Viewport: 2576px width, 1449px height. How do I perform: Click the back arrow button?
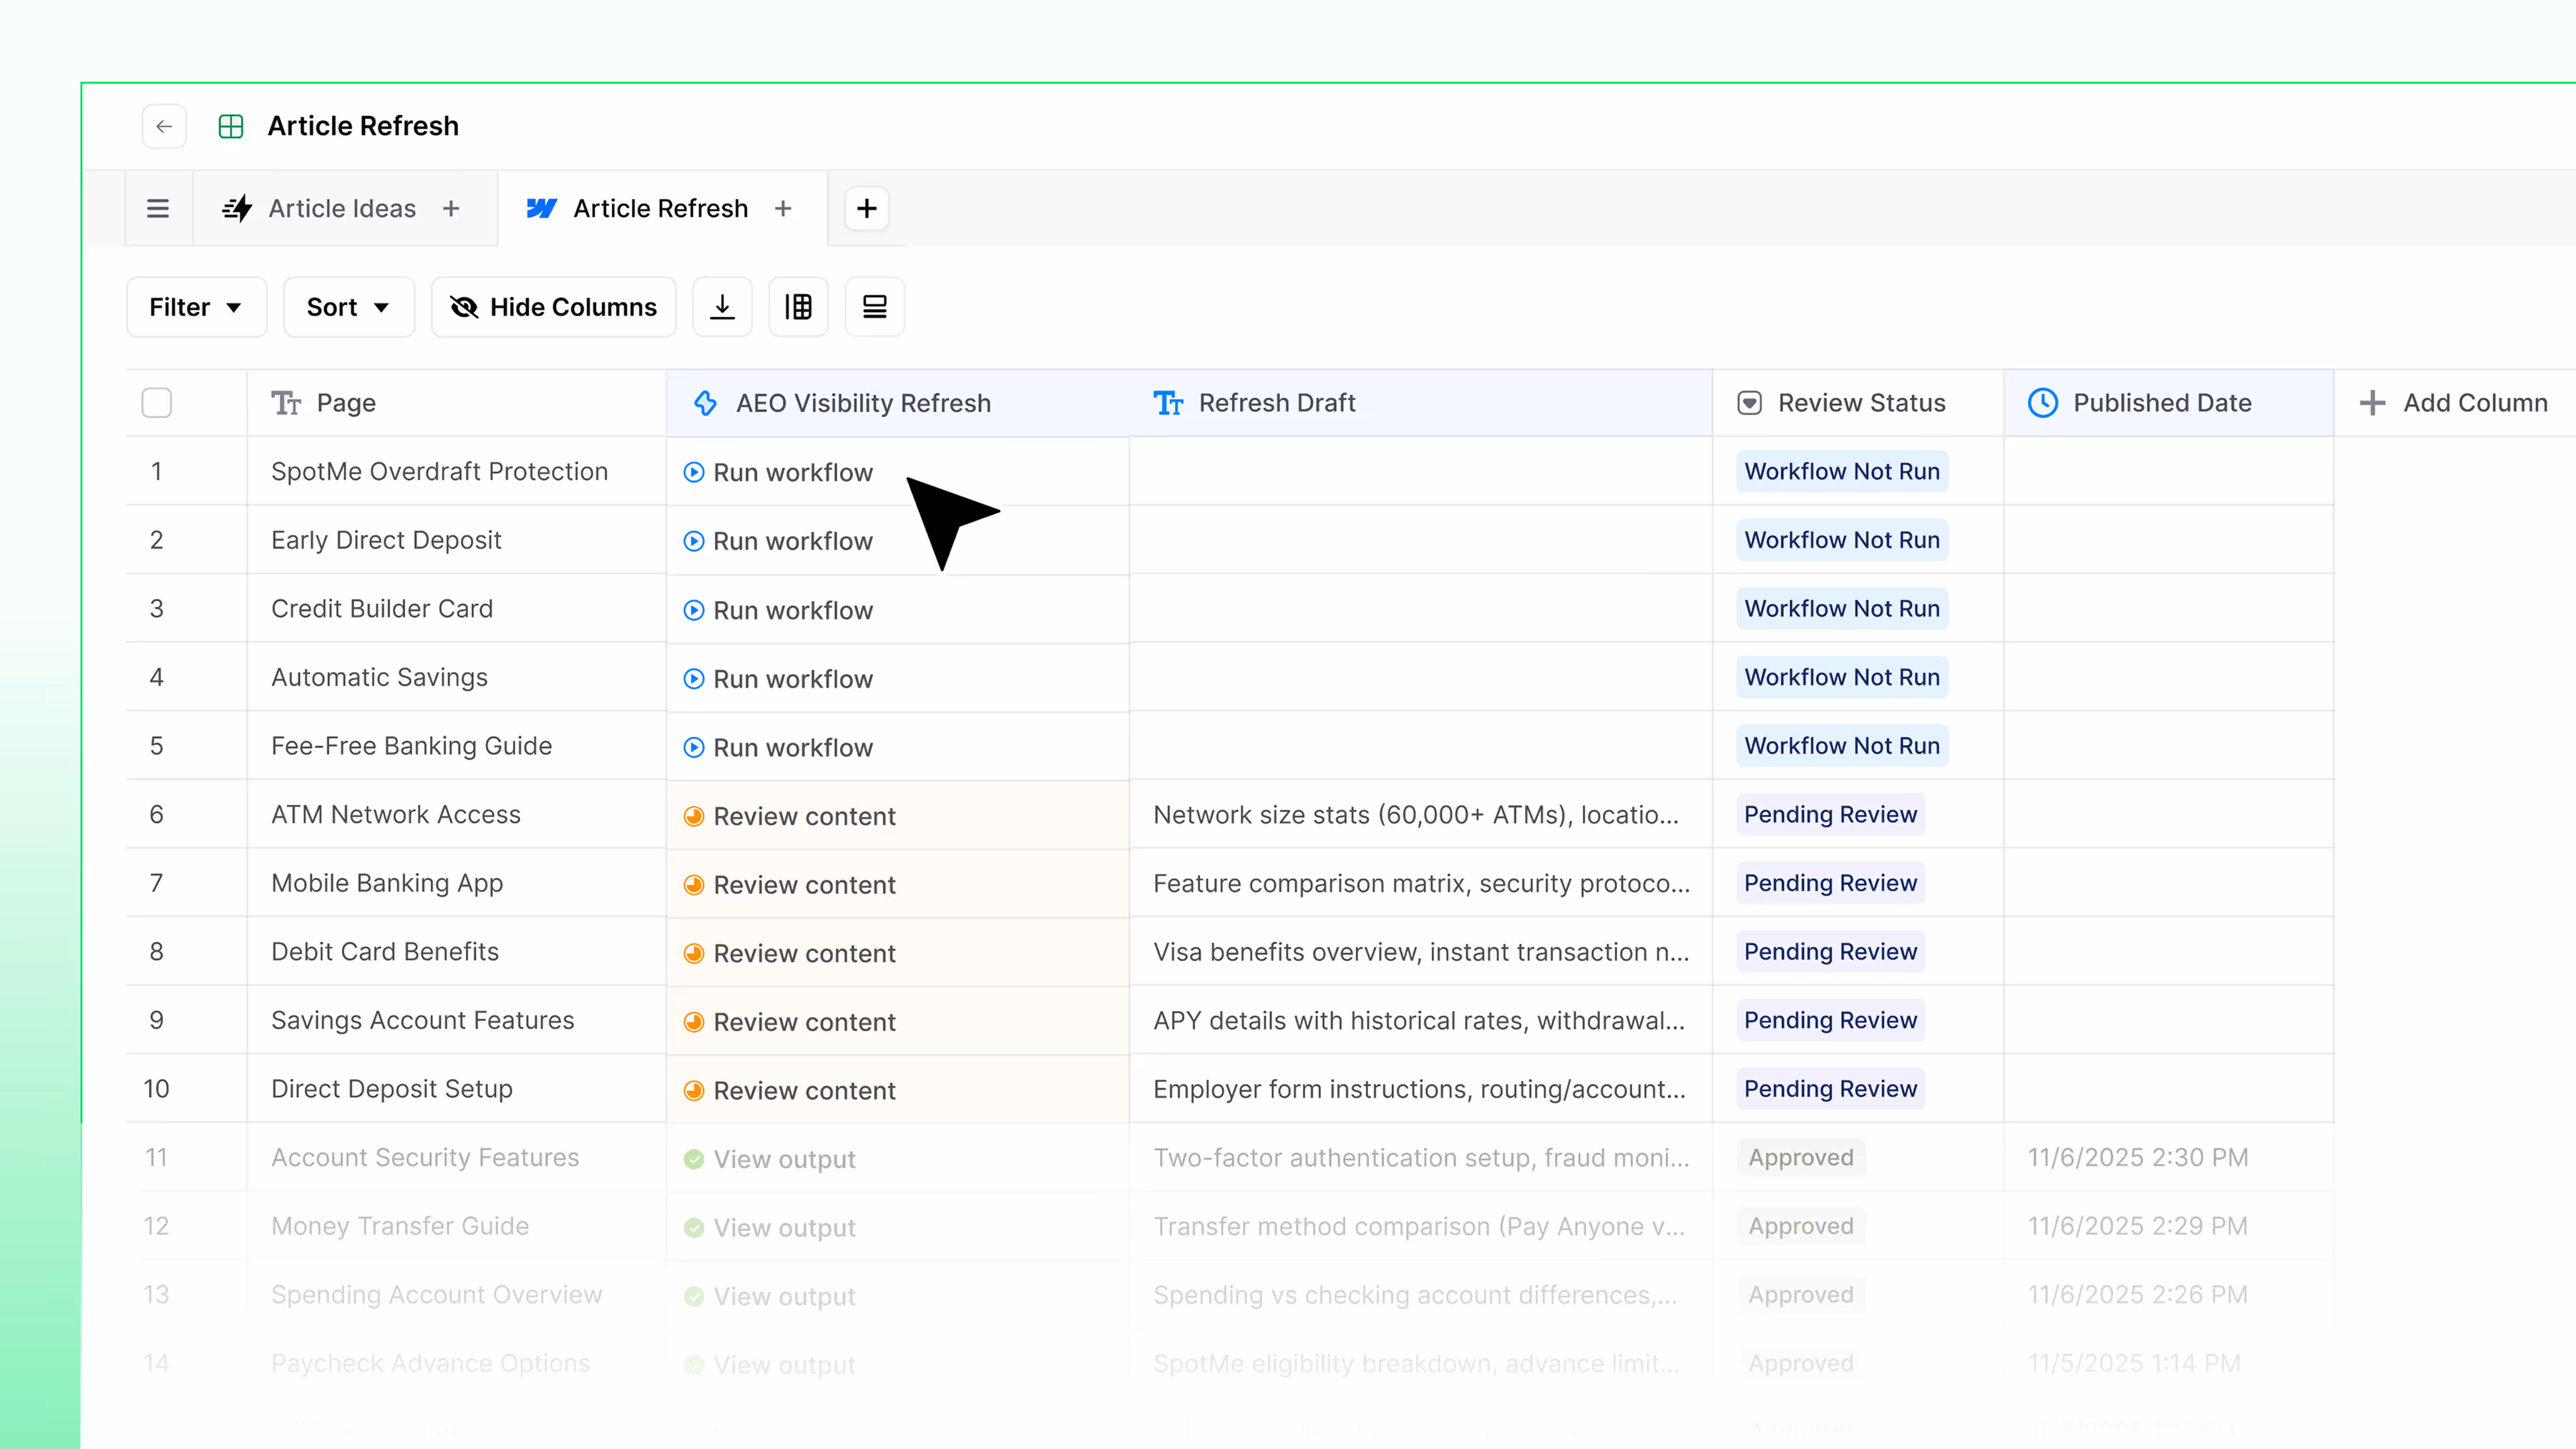(x=164, y=126)
